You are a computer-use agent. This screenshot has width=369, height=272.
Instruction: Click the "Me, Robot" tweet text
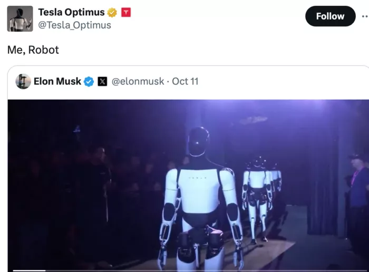33,50
